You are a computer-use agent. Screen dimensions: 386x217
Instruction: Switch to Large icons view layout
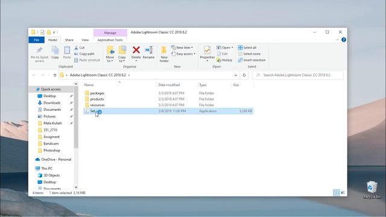click(x=343, y=193)
